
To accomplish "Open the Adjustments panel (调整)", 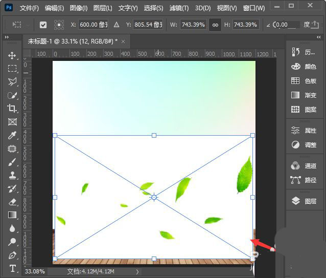I will (x=304, y=145).
